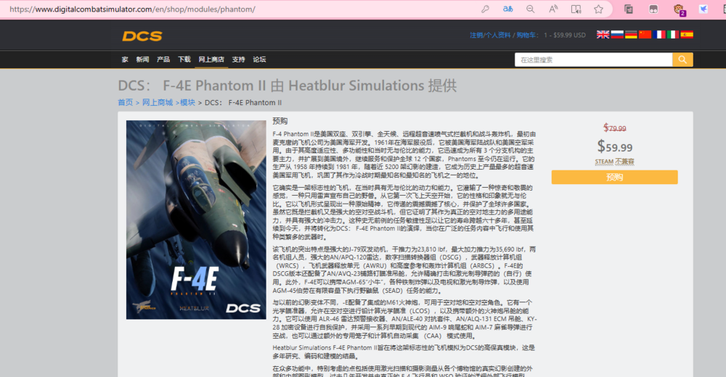
Task: Open the 下载 downloads menu item
Action: 184,59
